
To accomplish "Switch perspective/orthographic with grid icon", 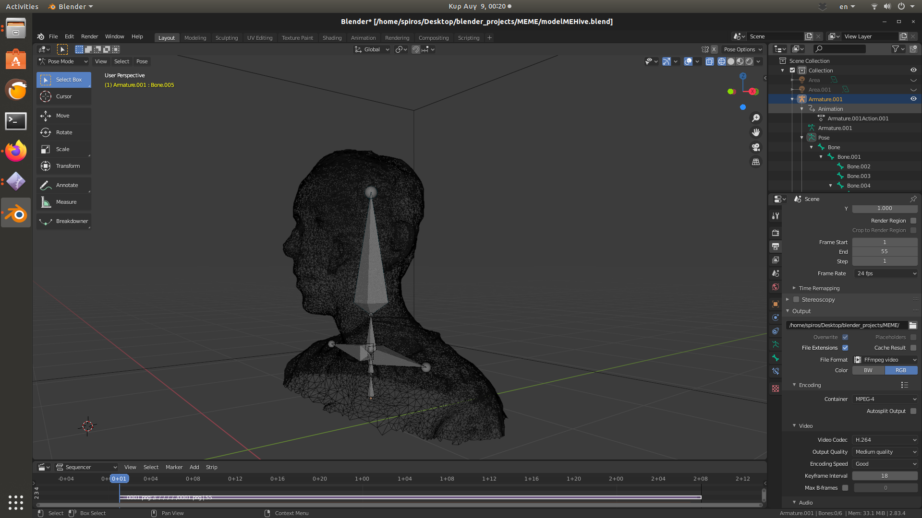I will coord(756,162).
